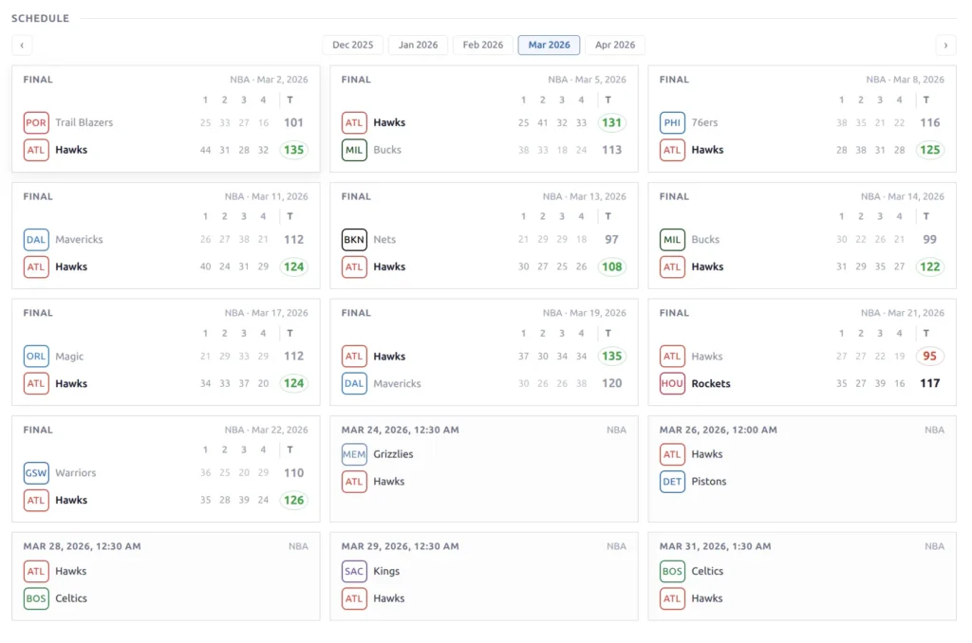
Task: Click the DET Pistons team badge
Action: [x=672, y=482]
